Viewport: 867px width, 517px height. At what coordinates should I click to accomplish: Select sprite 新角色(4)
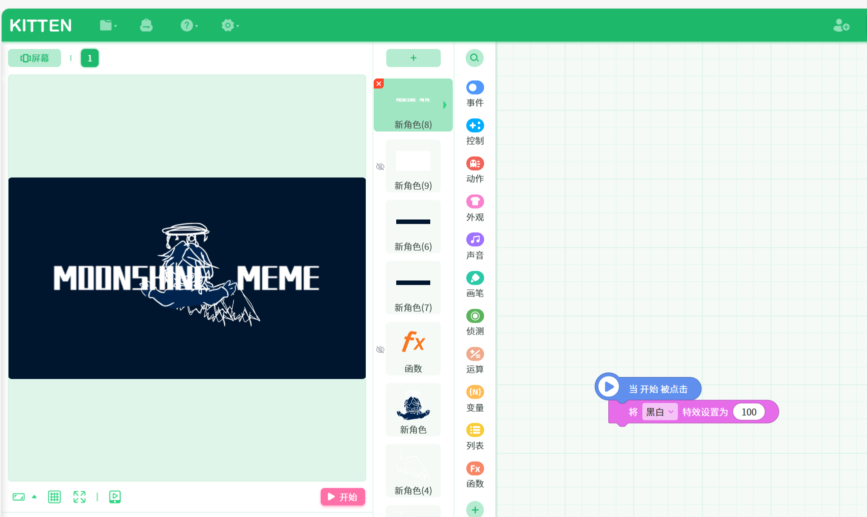click(413, 471)
